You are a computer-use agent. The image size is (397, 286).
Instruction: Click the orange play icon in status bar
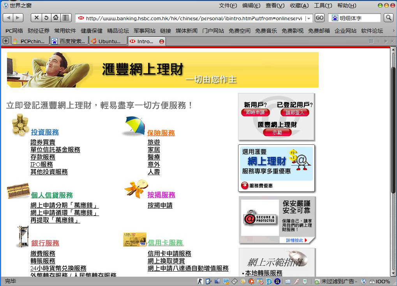click(251, 281)
